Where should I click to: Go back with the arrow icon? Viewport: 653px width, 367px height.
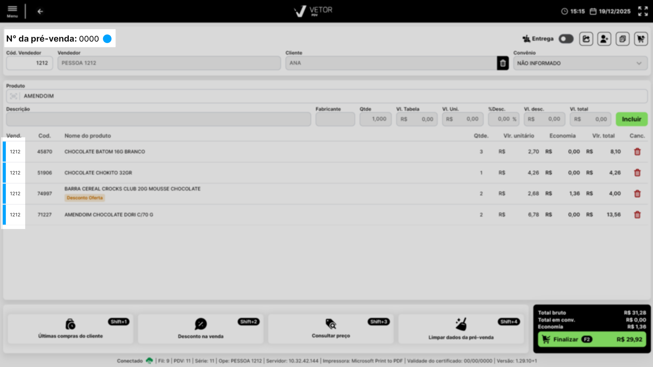coord(40,12)
